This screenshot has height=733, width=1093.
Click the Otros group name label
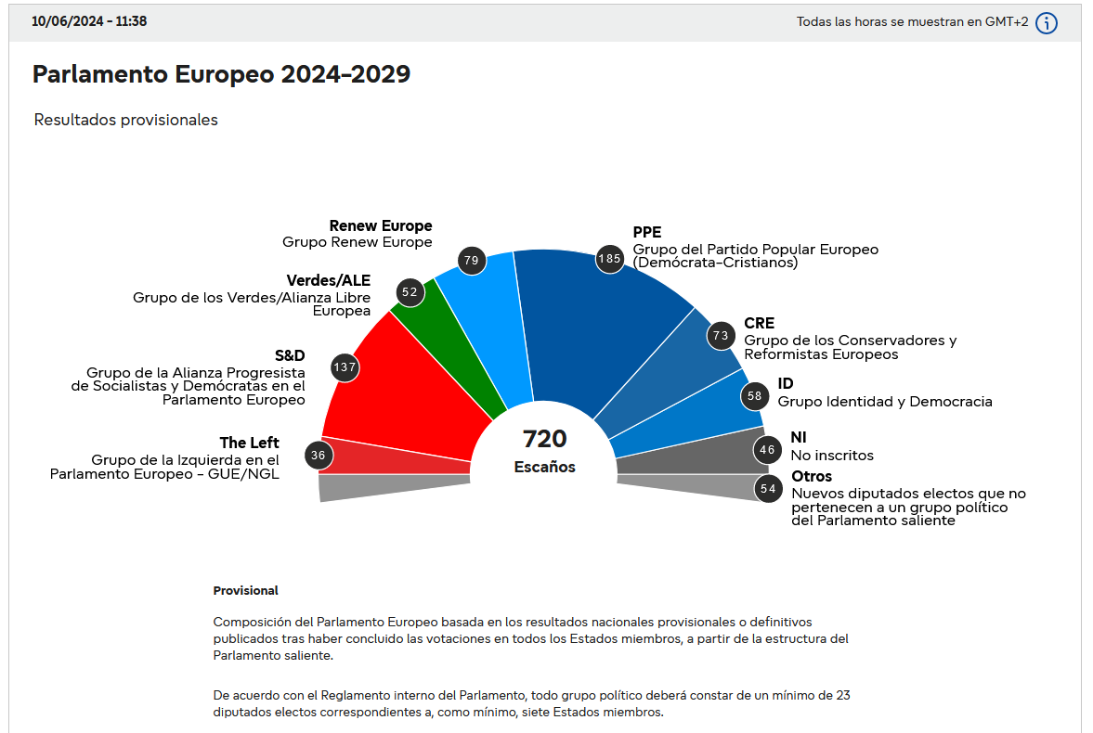(812, 477)
